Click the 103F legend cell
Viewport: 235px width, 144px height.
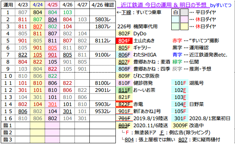tap(180, 97)
